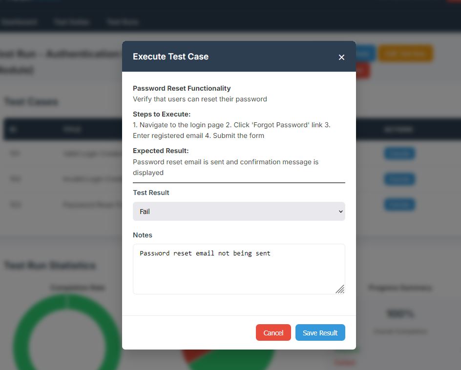
Task: Click the Execute Test Case dialog title
Action: tap(170, 57)
